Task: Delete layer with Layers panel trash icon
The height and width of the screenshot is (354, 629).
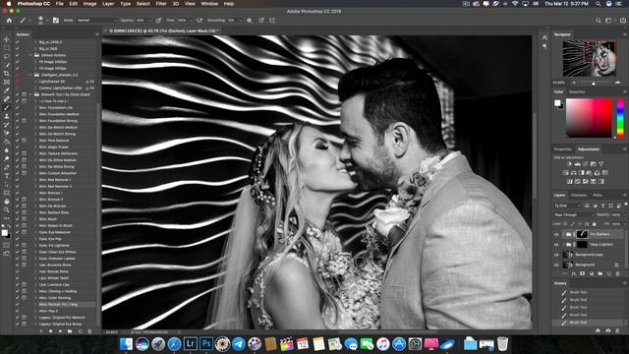Action: pyautogui.click(x=618, y=273)
